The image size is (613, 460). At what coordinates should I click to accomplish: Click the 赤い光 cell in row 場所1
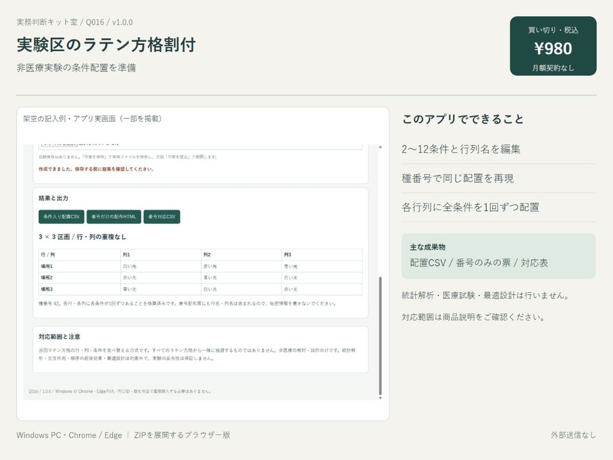[242, 267]
